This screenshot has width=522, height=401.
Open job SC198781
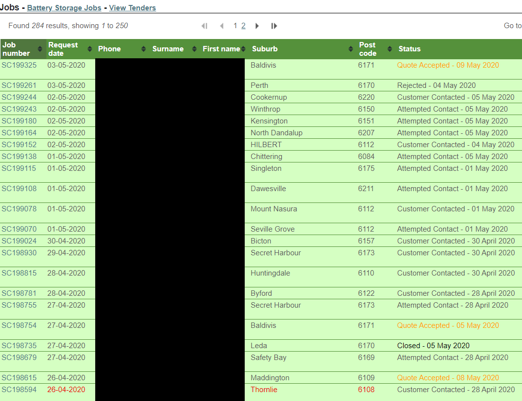click(x=19, y=293)
